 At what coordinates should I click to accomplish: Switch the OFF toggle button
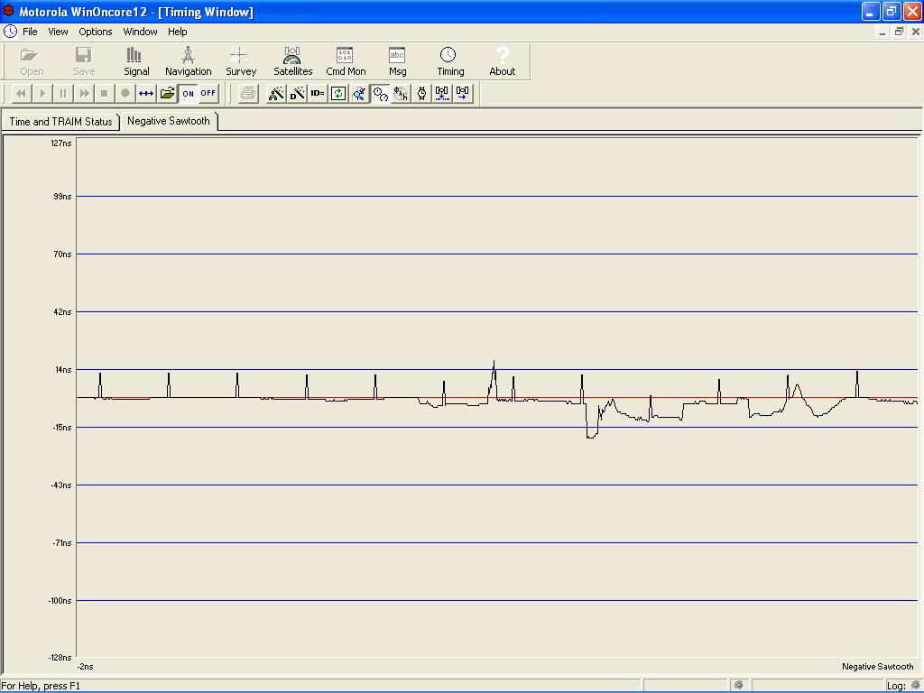pos(208,93)
